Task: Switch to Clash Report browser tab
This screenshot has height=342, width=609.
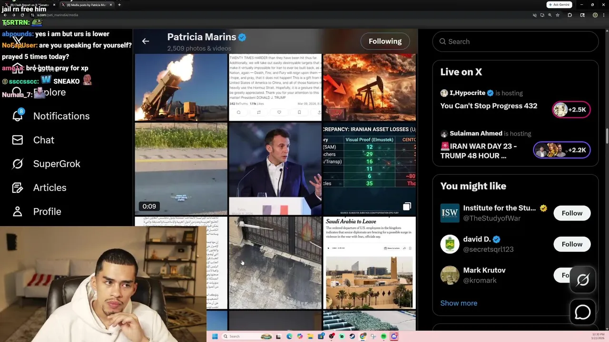Action: click(30, 5)
